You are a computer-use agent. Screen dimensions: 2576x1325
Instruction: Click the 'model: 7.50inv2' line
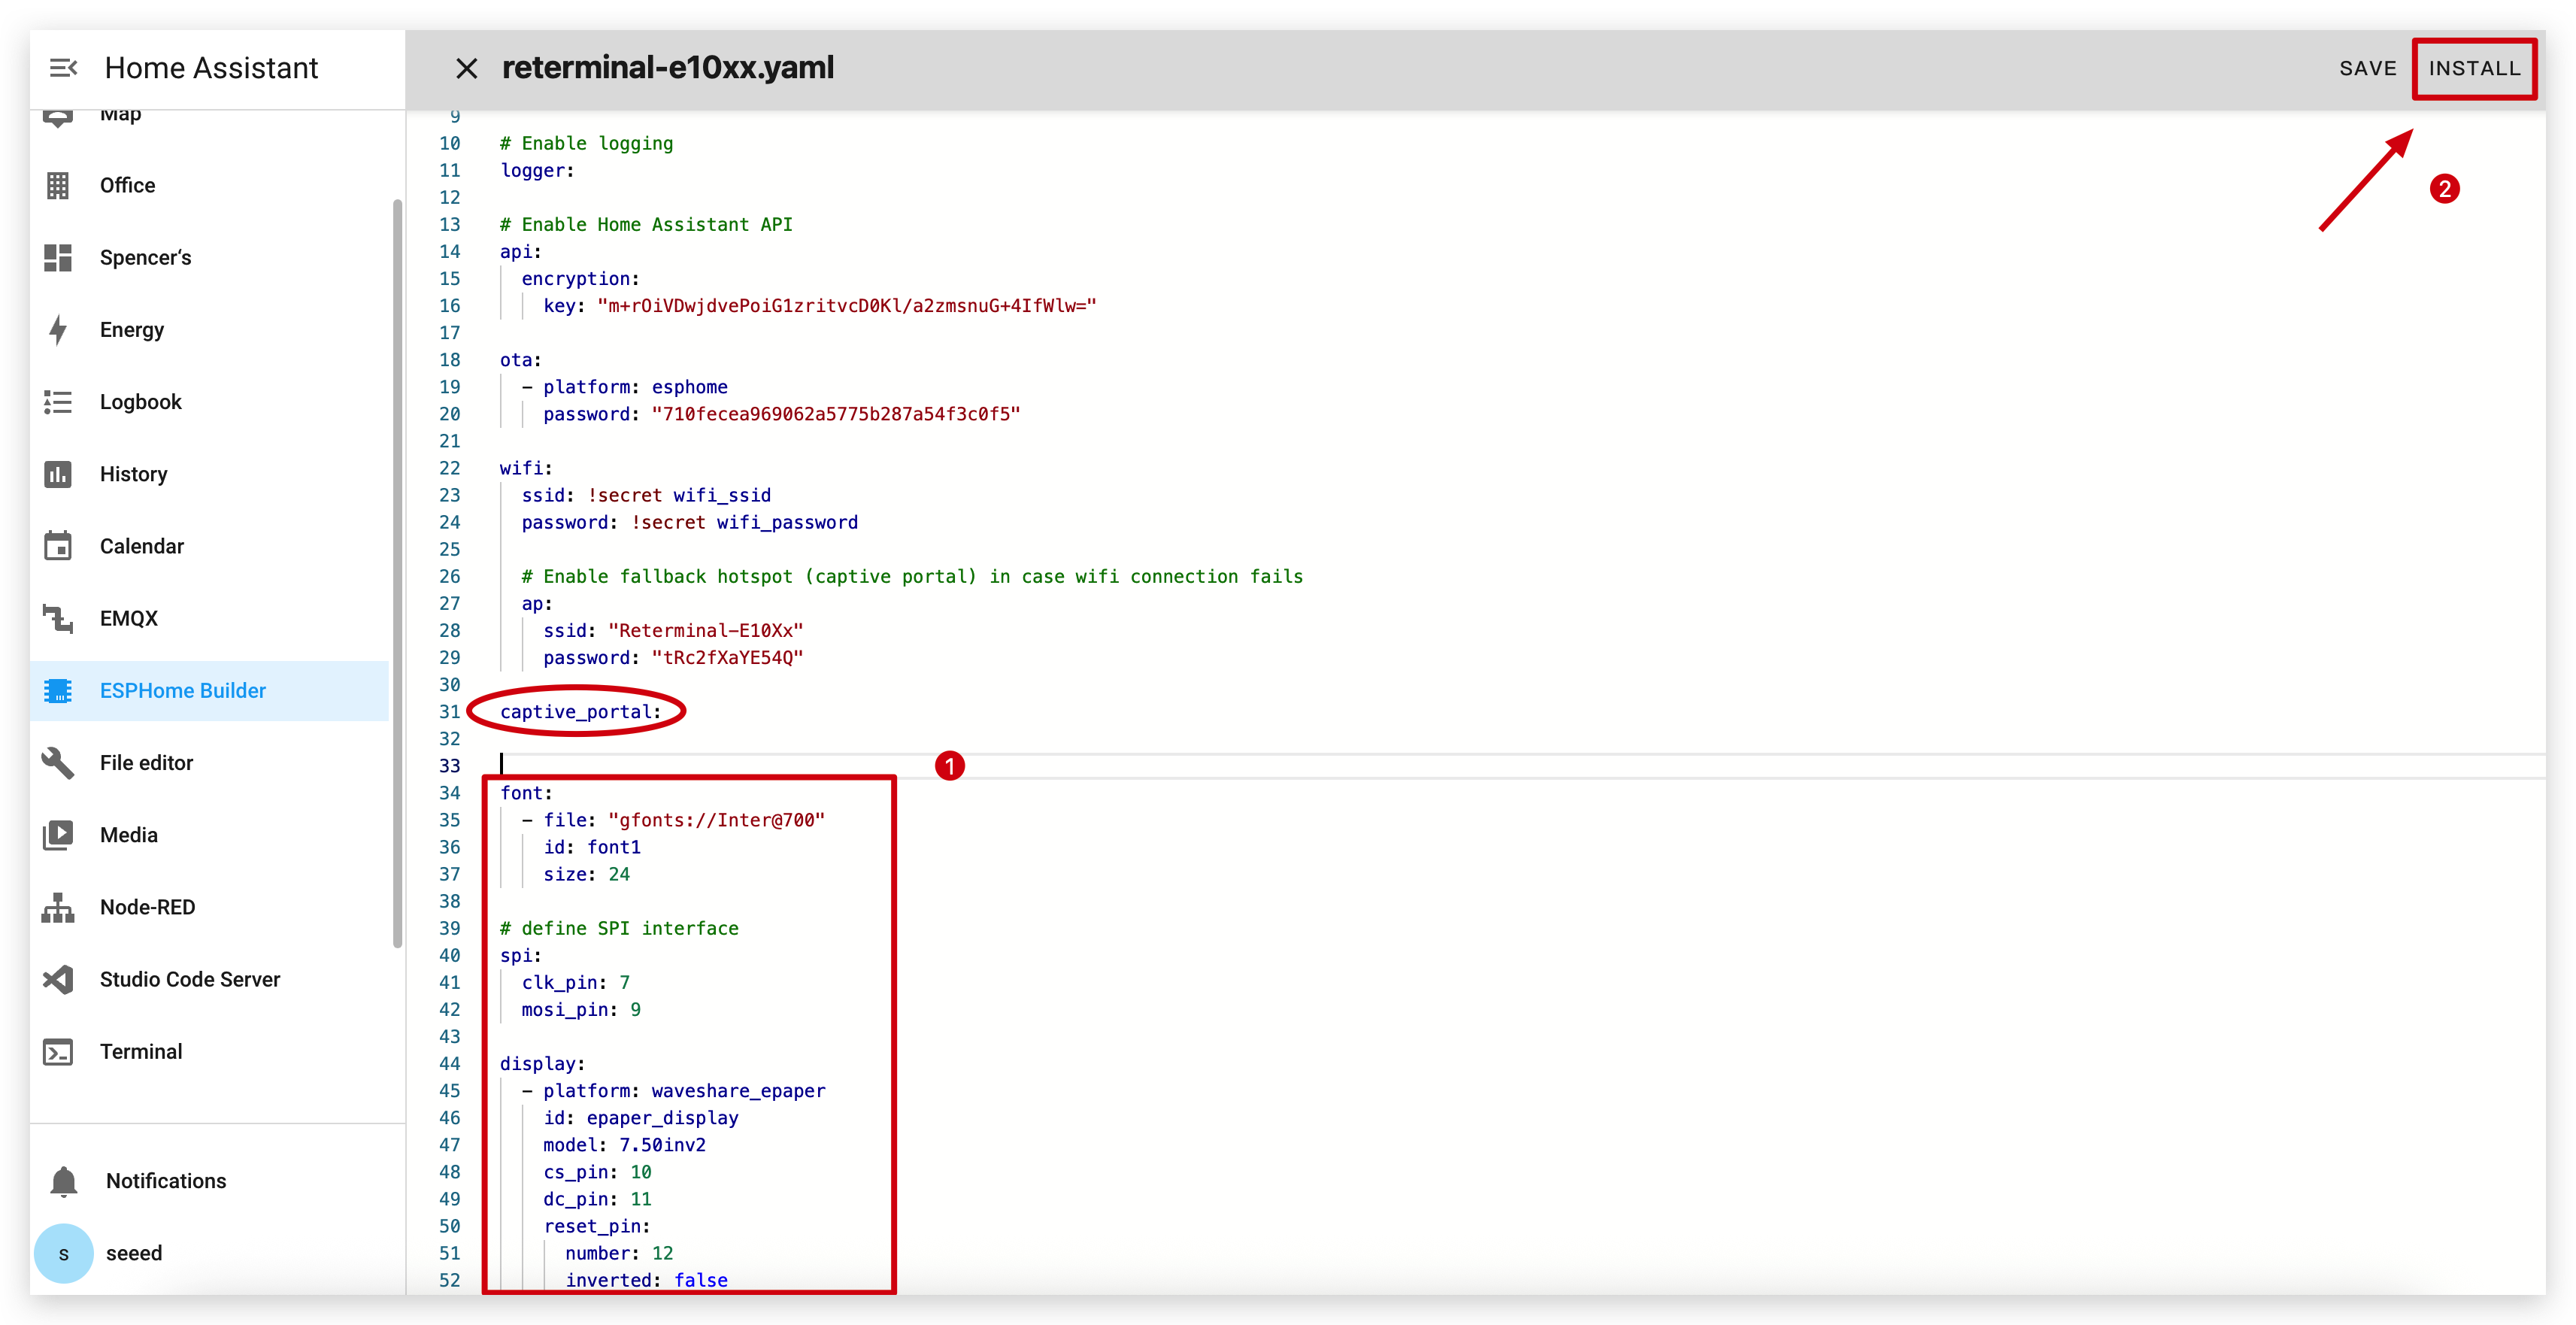[624, 1145]
